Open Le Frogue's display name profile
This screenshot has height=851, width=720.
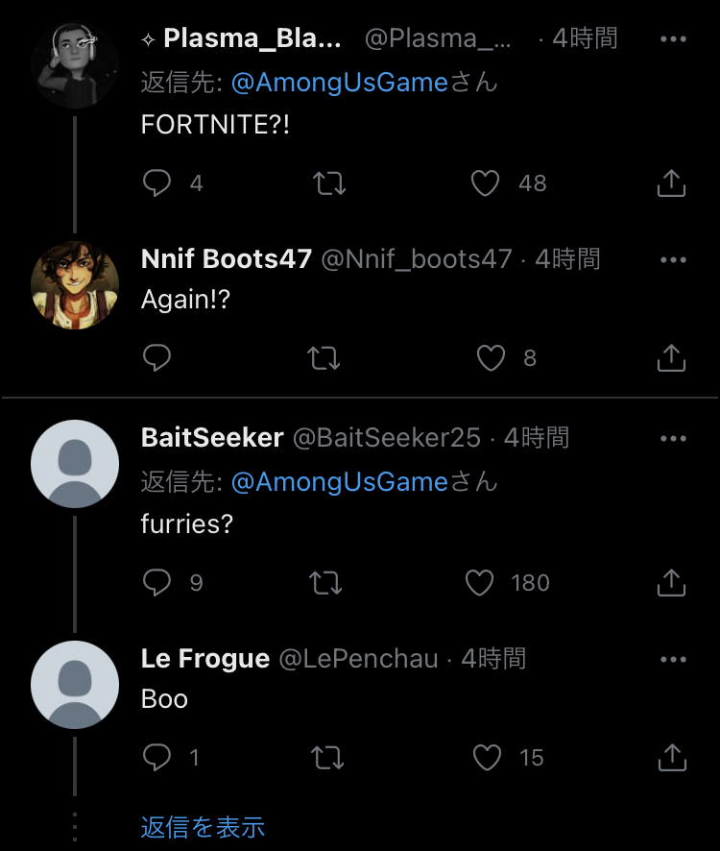205,659
